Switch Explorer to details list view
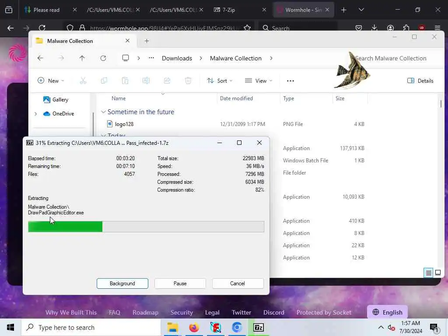 [429, 273]
